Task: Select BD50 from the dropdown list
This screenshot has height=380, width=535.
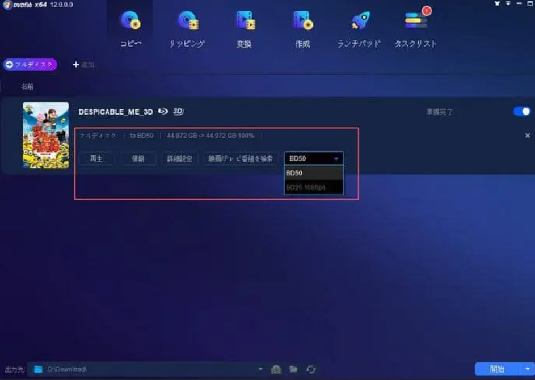Action: (x=313, y=173)
